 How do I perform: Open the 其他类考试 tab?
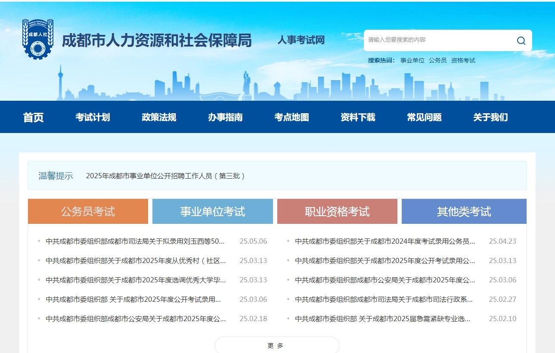[464, 211]
